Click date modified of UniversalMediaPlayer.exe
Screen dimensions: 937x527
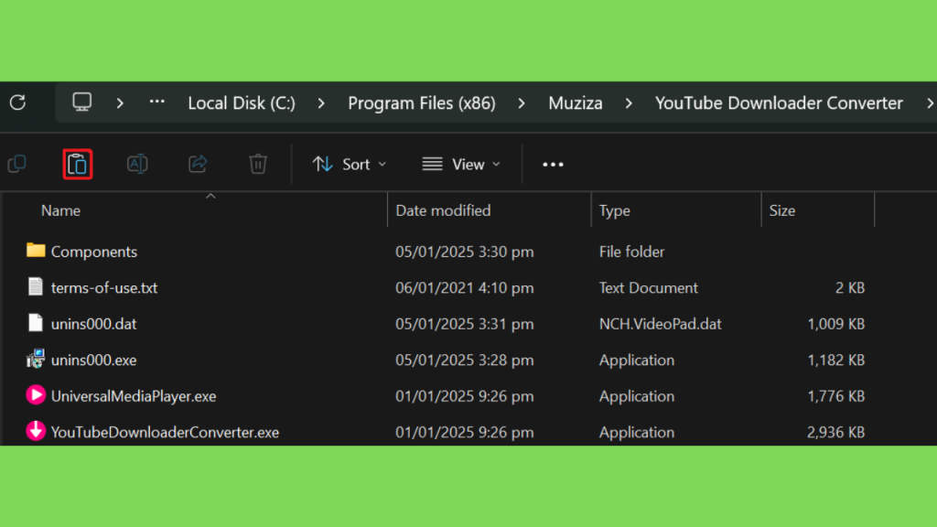[x=464, y=396]
